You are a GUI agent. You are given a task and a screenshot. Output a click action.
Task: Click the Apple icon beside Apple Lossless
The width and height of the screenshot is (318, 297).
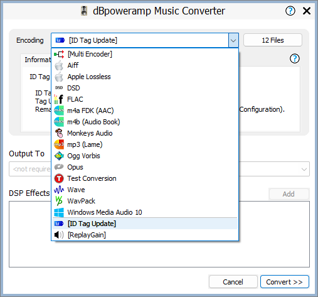[x=59, y=77]
